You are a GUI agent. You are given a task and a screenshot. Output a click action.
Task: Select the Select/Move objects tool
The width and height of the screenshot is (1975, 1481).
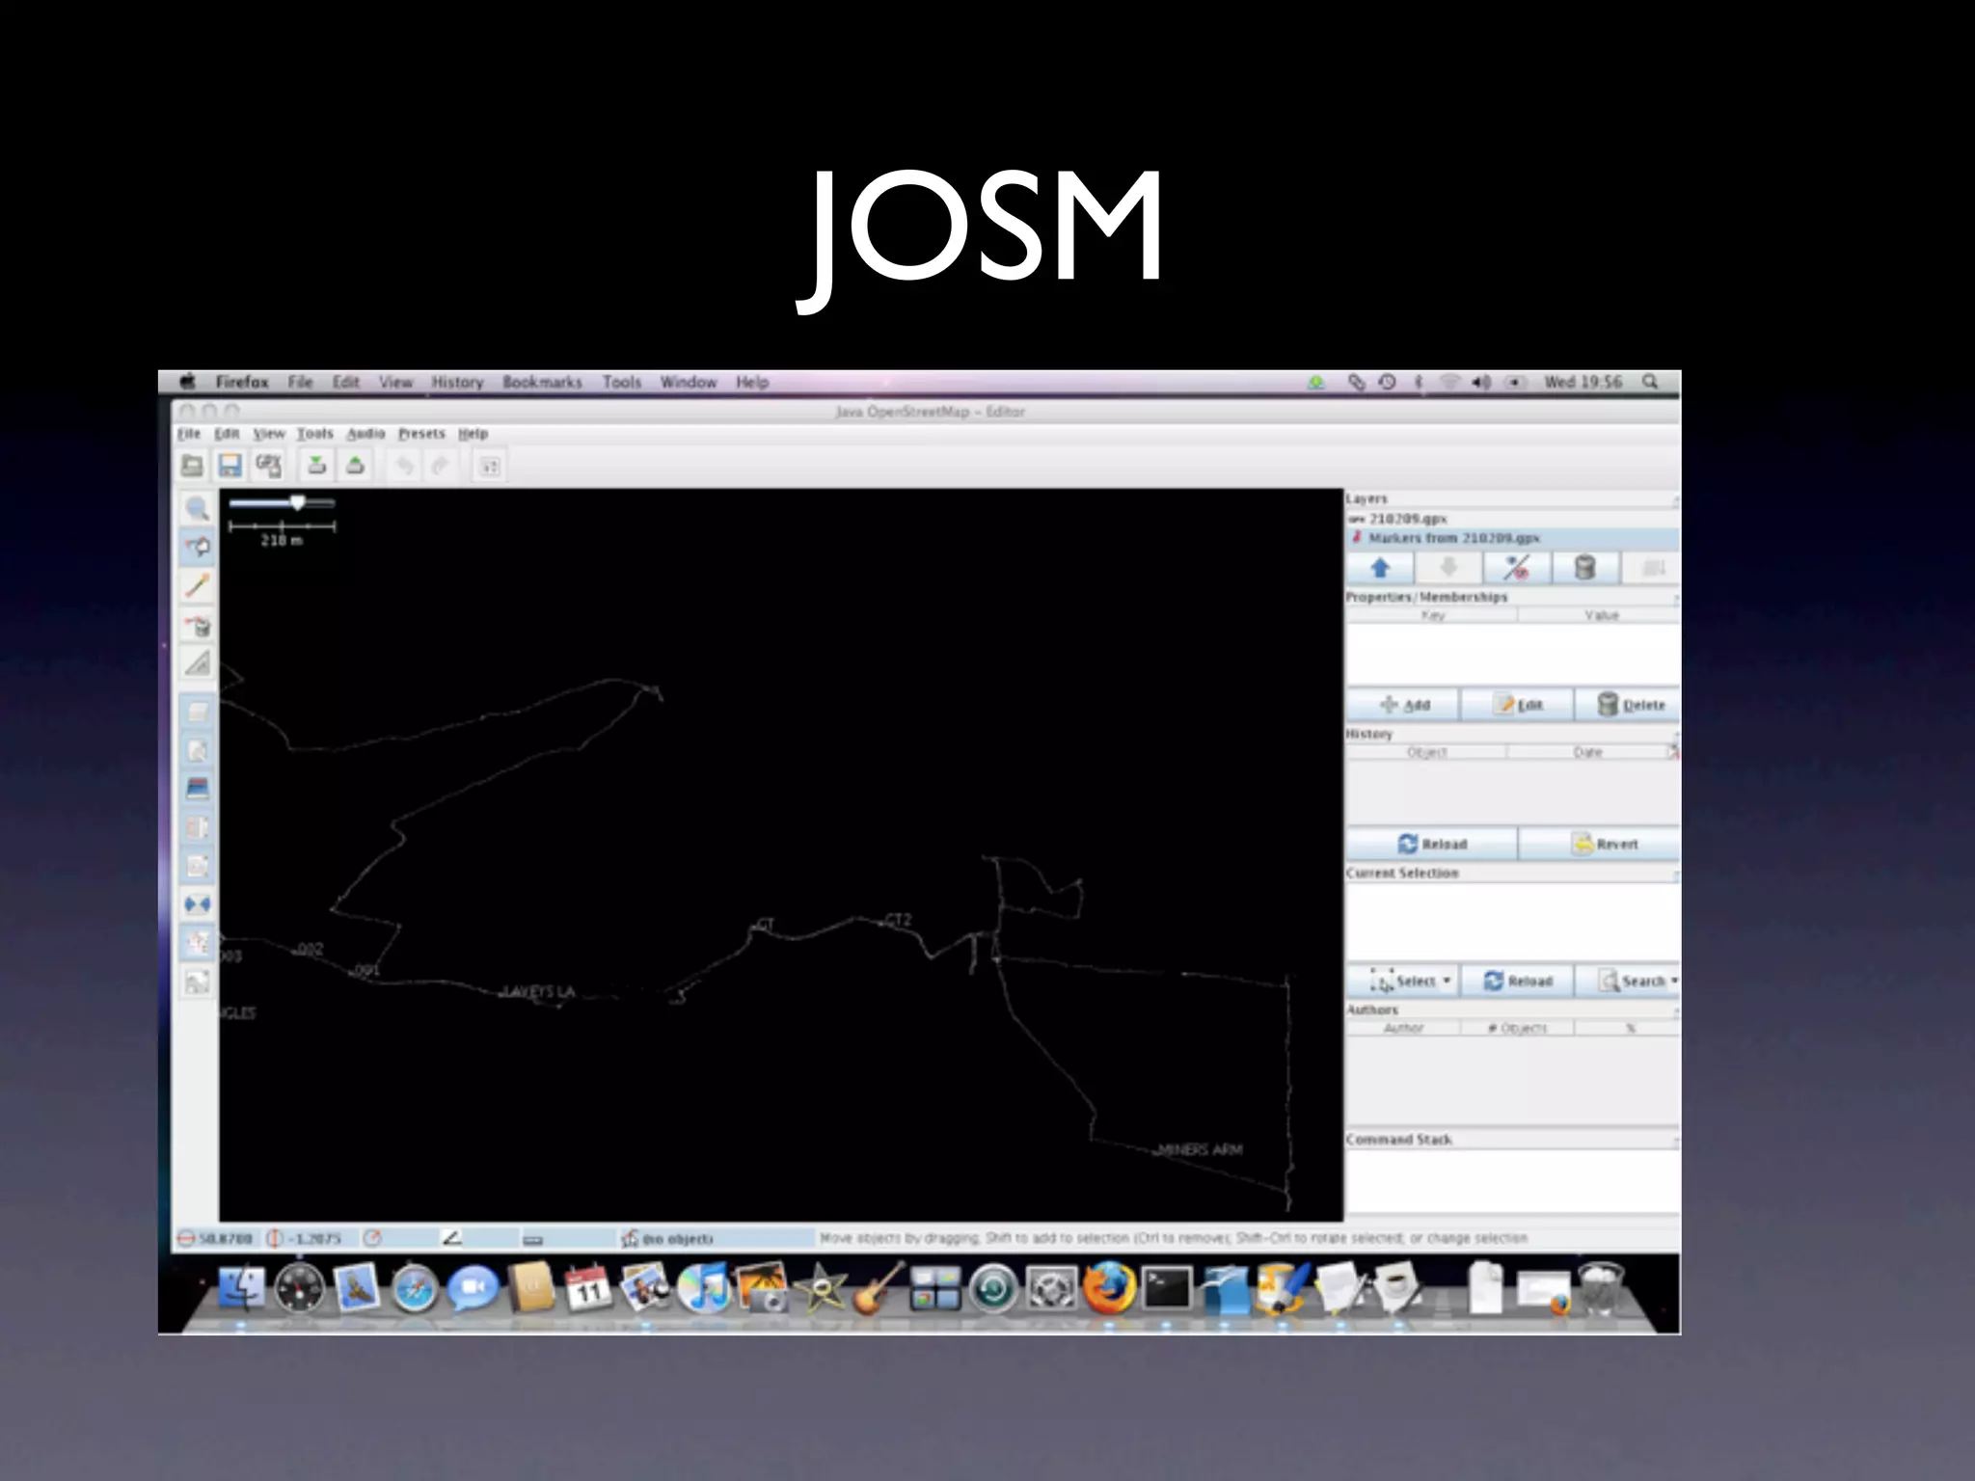(x=198, y=547)
